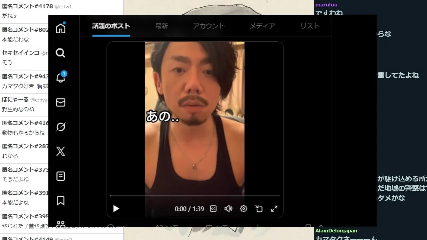Toggle closed captions on the video
The width and height of the screenshot is (427, 240).
[213, 209]
